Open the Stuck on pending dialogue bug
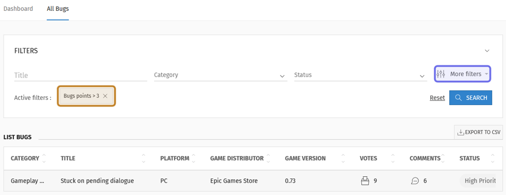 (x=97, y=181)
